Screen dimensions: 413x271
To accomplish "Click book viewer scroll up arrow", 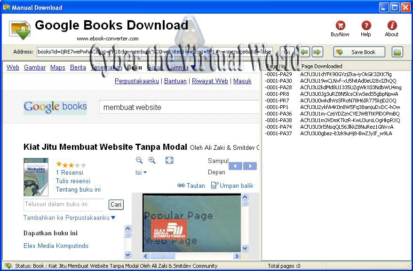I will tap(245, 197).
